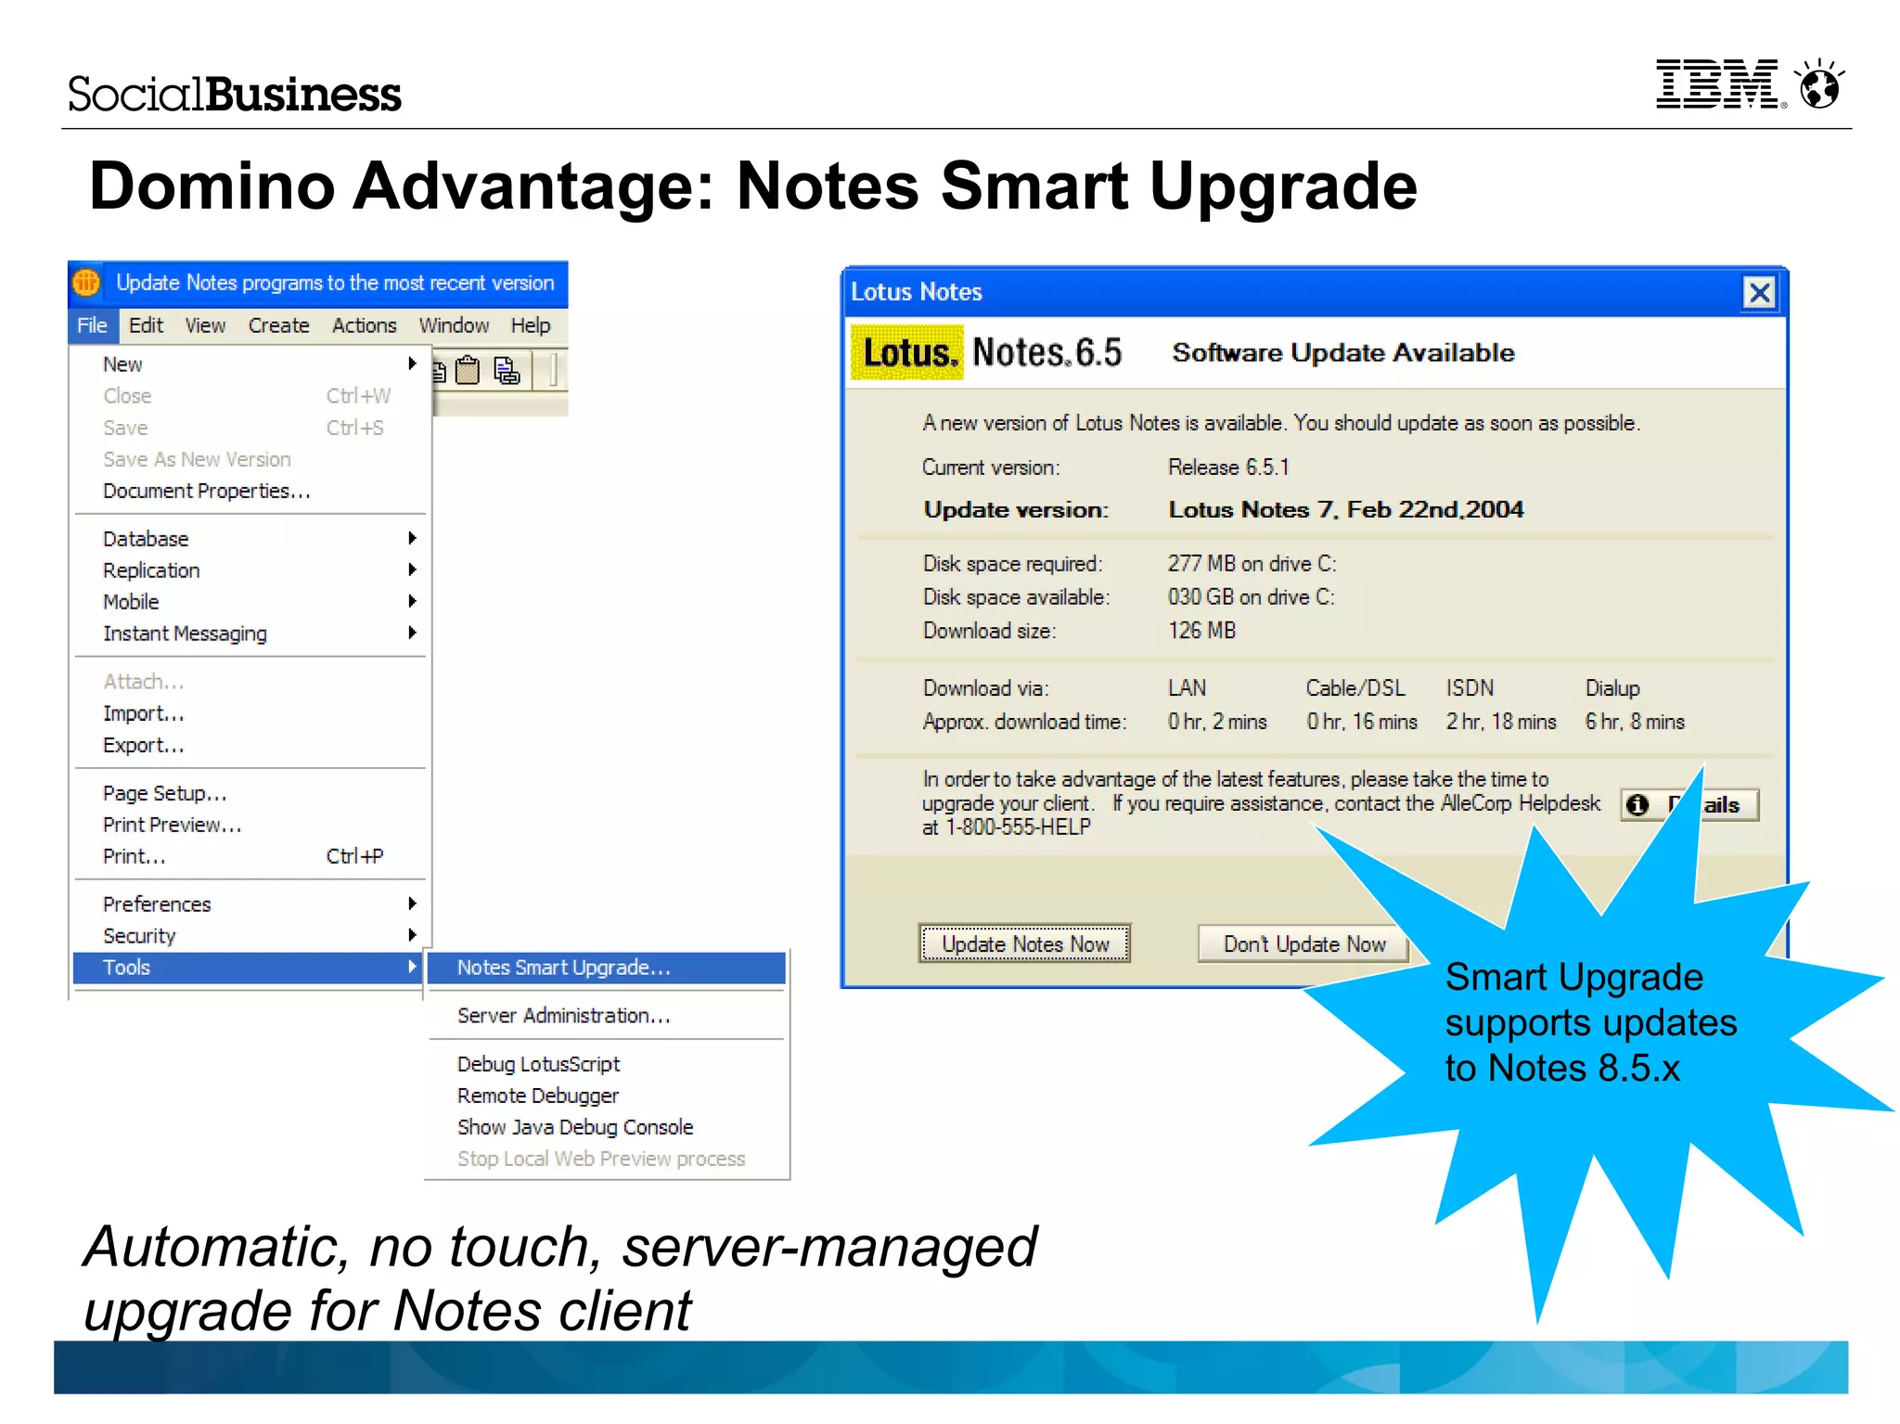Select Server Administration... in Tools submenu
The height and width of the screenshot is (1424, 1900).
coord(607,1016)
